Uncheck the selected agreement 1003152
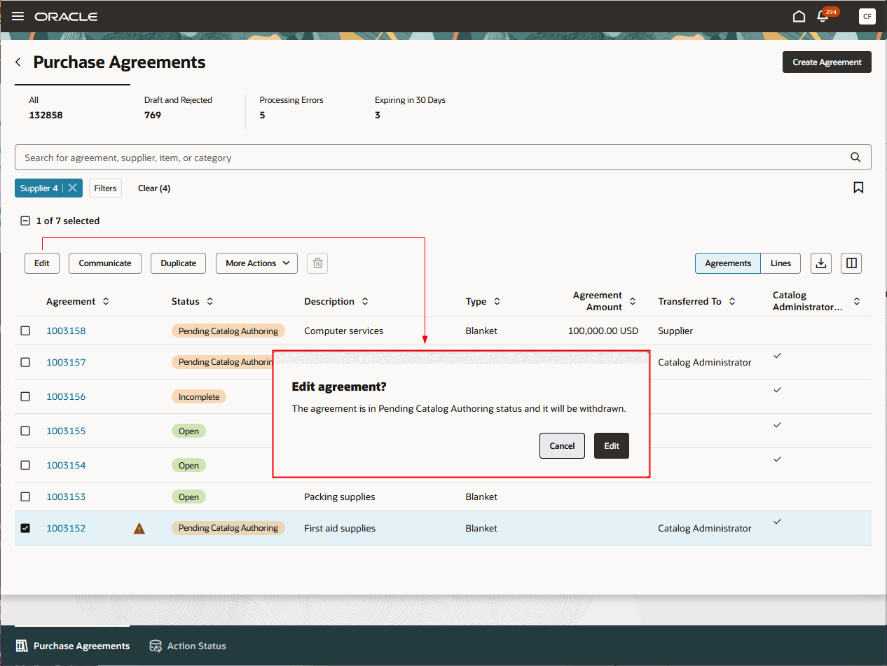The width and height of the screenshot is (887, 666). pos(25,528)
